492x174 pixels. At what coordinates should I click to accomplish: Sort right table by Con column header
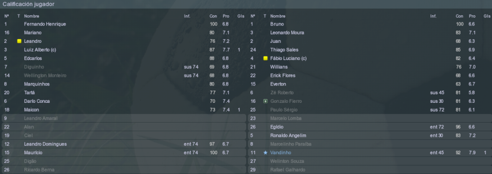(x=459, y=16)
